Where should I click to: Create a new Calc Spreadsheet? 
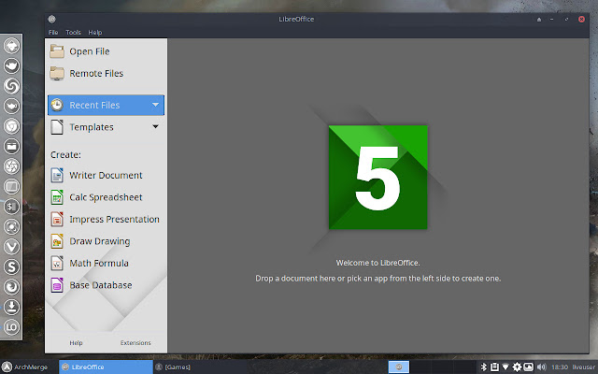[96, 197]
